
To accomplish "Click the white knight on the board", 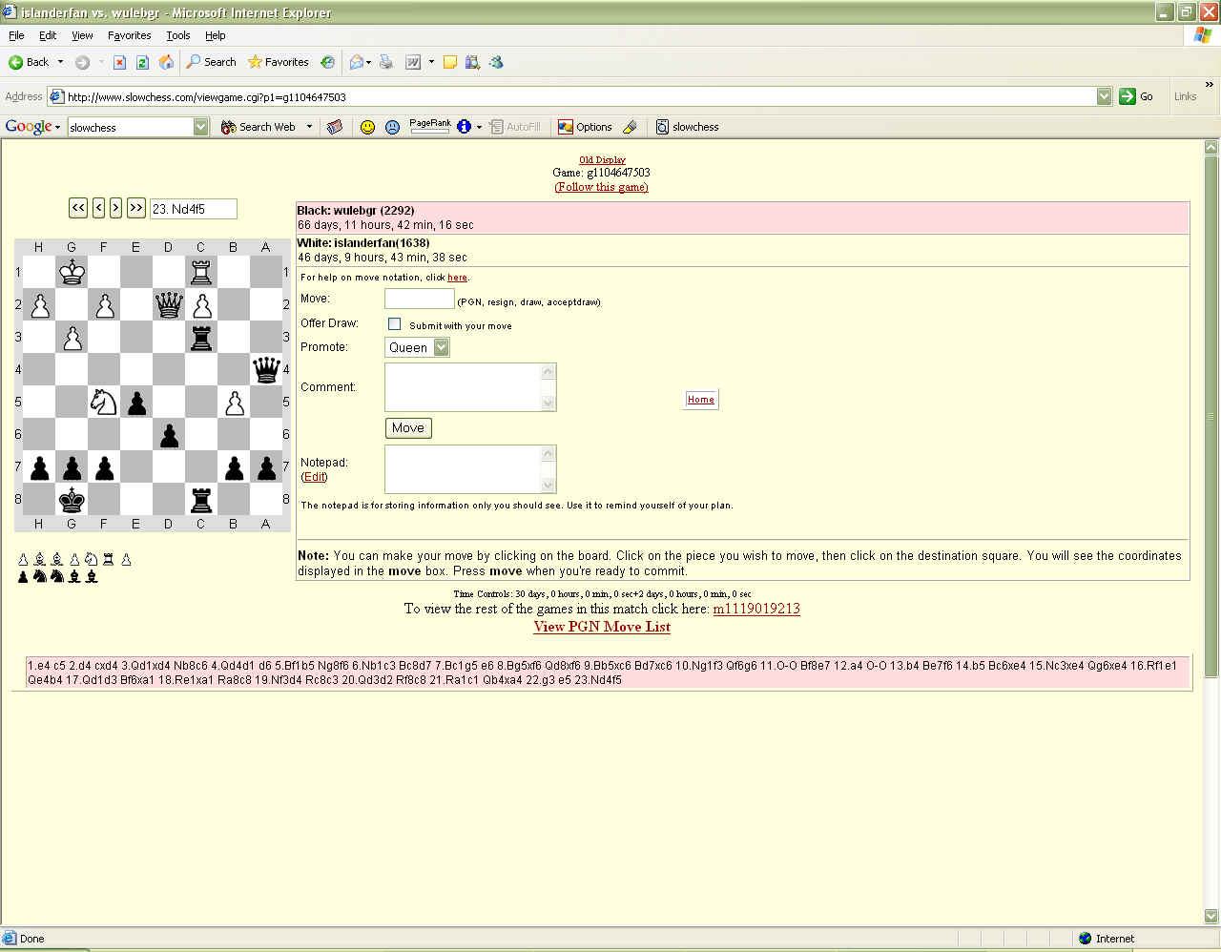I will [x=103, y=402].
